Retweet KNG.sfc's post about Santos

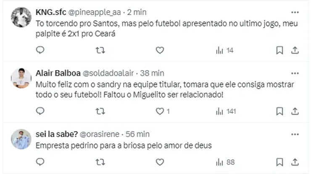[100, 50]
